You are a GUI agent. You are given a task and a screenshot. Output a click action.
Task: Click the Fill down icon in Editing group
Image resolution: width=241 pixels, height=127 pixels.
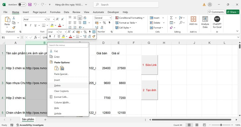pos(171,23)
